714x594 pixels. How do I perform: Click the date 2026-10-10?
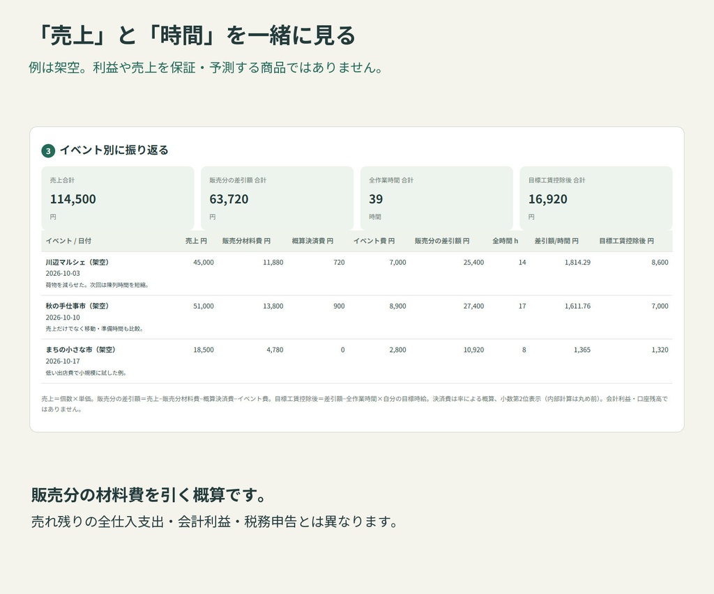pos(62,318)
